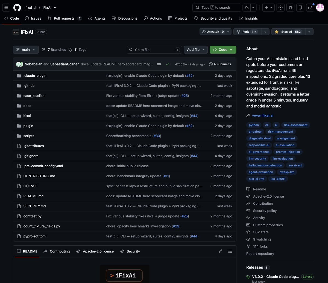Select the Security tab in README section
Image resolution: width=328 pixels, height=283 pixels.
pos(130,251)
